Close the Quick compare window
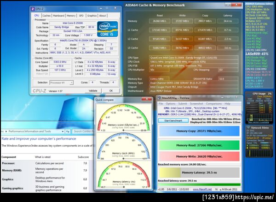The image size is (276, 202). click(x=147, y=99)
